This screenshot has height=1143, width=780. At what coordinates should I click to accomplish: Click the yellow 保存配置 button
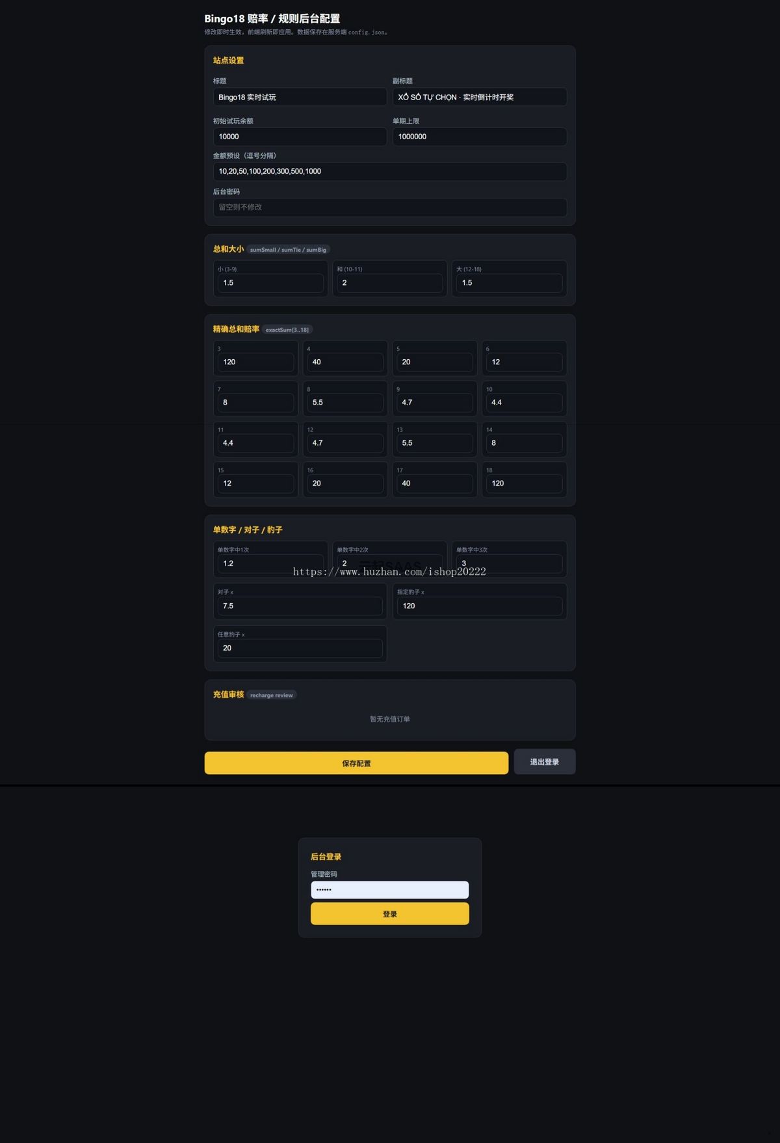[356, 763]
